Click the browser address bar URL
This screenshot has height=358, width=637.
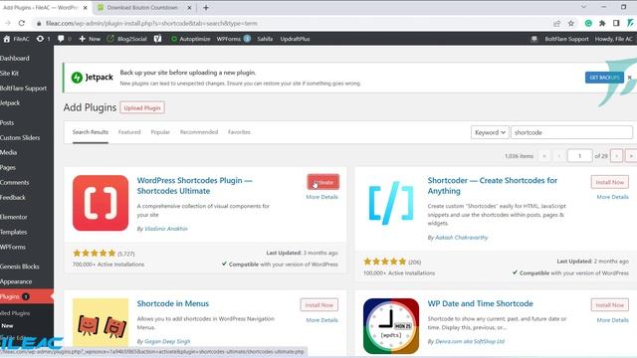151,23
